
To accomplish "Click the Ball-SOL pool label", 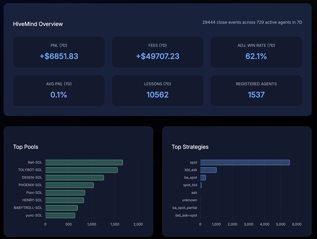I will 35,162.
